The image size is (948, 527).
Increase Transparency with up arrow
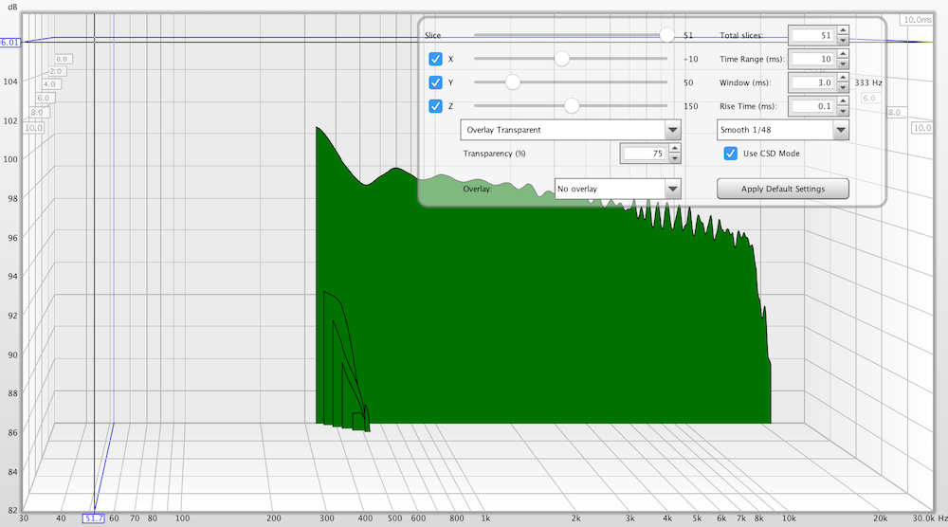pyautogui.click(x=675, y=149)
